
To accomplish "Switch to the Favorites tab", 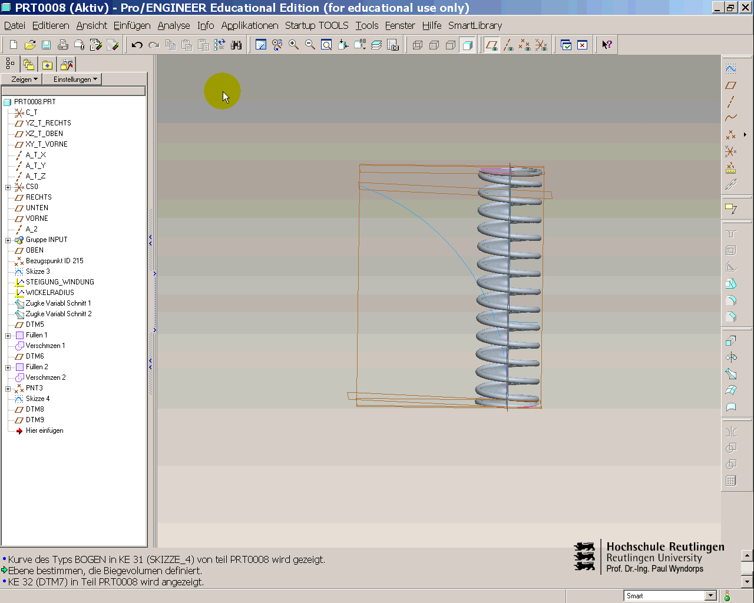I will 47,65.
